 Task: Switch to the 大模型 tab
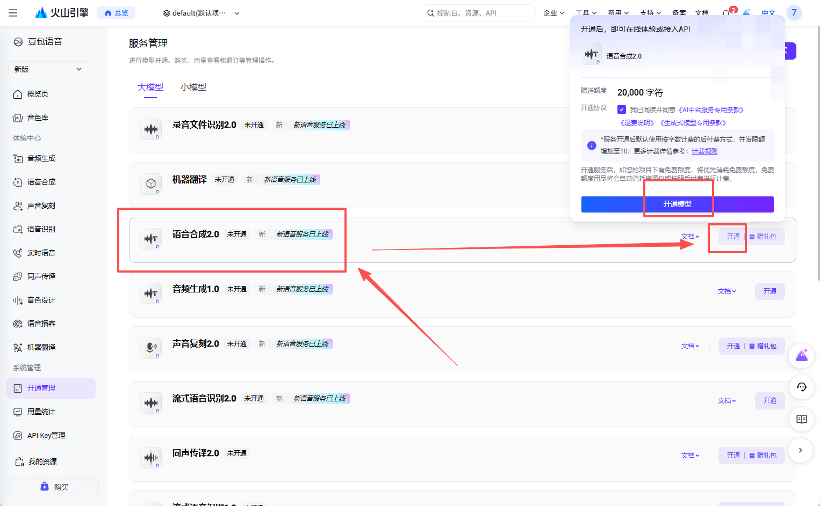(150, 87)
